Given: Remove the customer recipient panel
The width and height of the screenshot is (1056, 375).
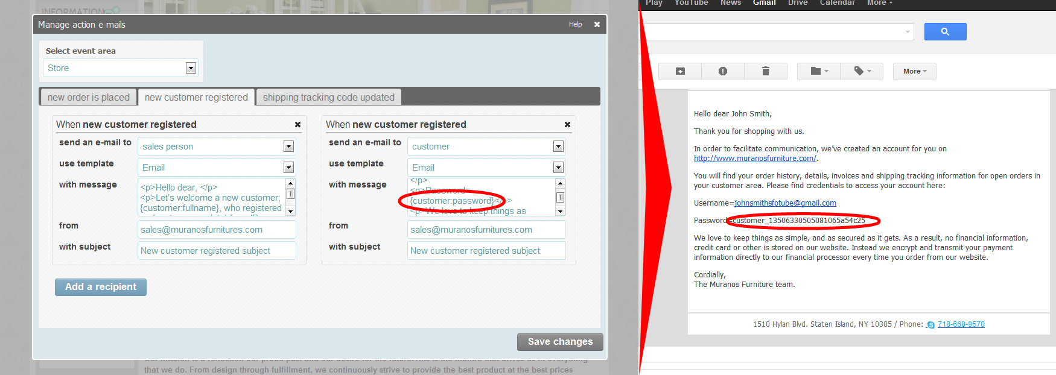Looking at the screenshot, I should (x=567, y=124).
